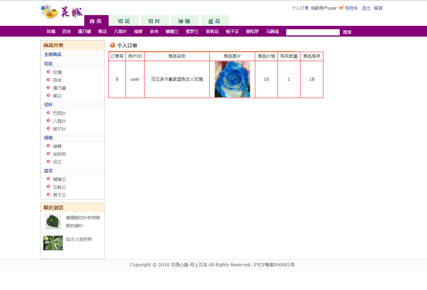Click the 花城 logo image

tap(60, 12)
